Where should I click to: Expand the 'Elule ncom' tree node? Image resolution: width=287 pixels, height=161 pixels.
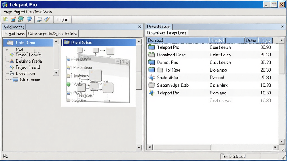point(11,80)
